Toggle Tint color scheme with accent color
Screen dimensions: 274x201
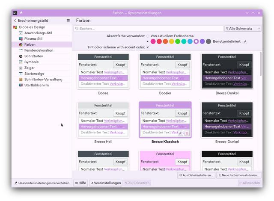148,47
